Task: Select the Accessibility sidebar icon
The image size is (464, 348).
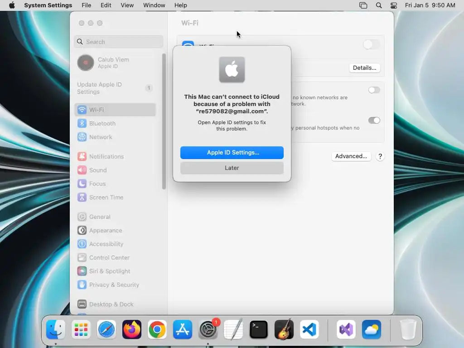Action: [82, 244]
